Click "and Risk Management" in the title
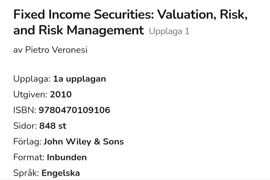 tap(78, 30)
